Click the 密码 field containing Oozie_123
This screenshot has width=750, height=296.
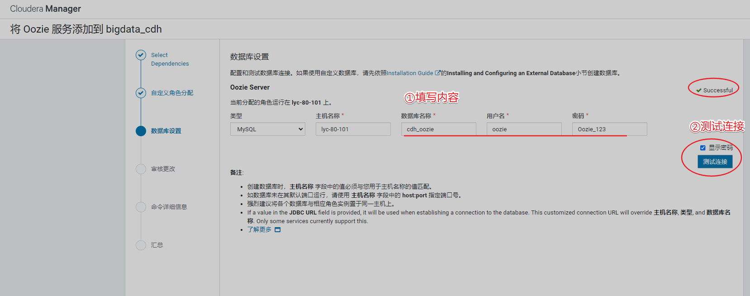pyautogui.click(x=610, y=129)
